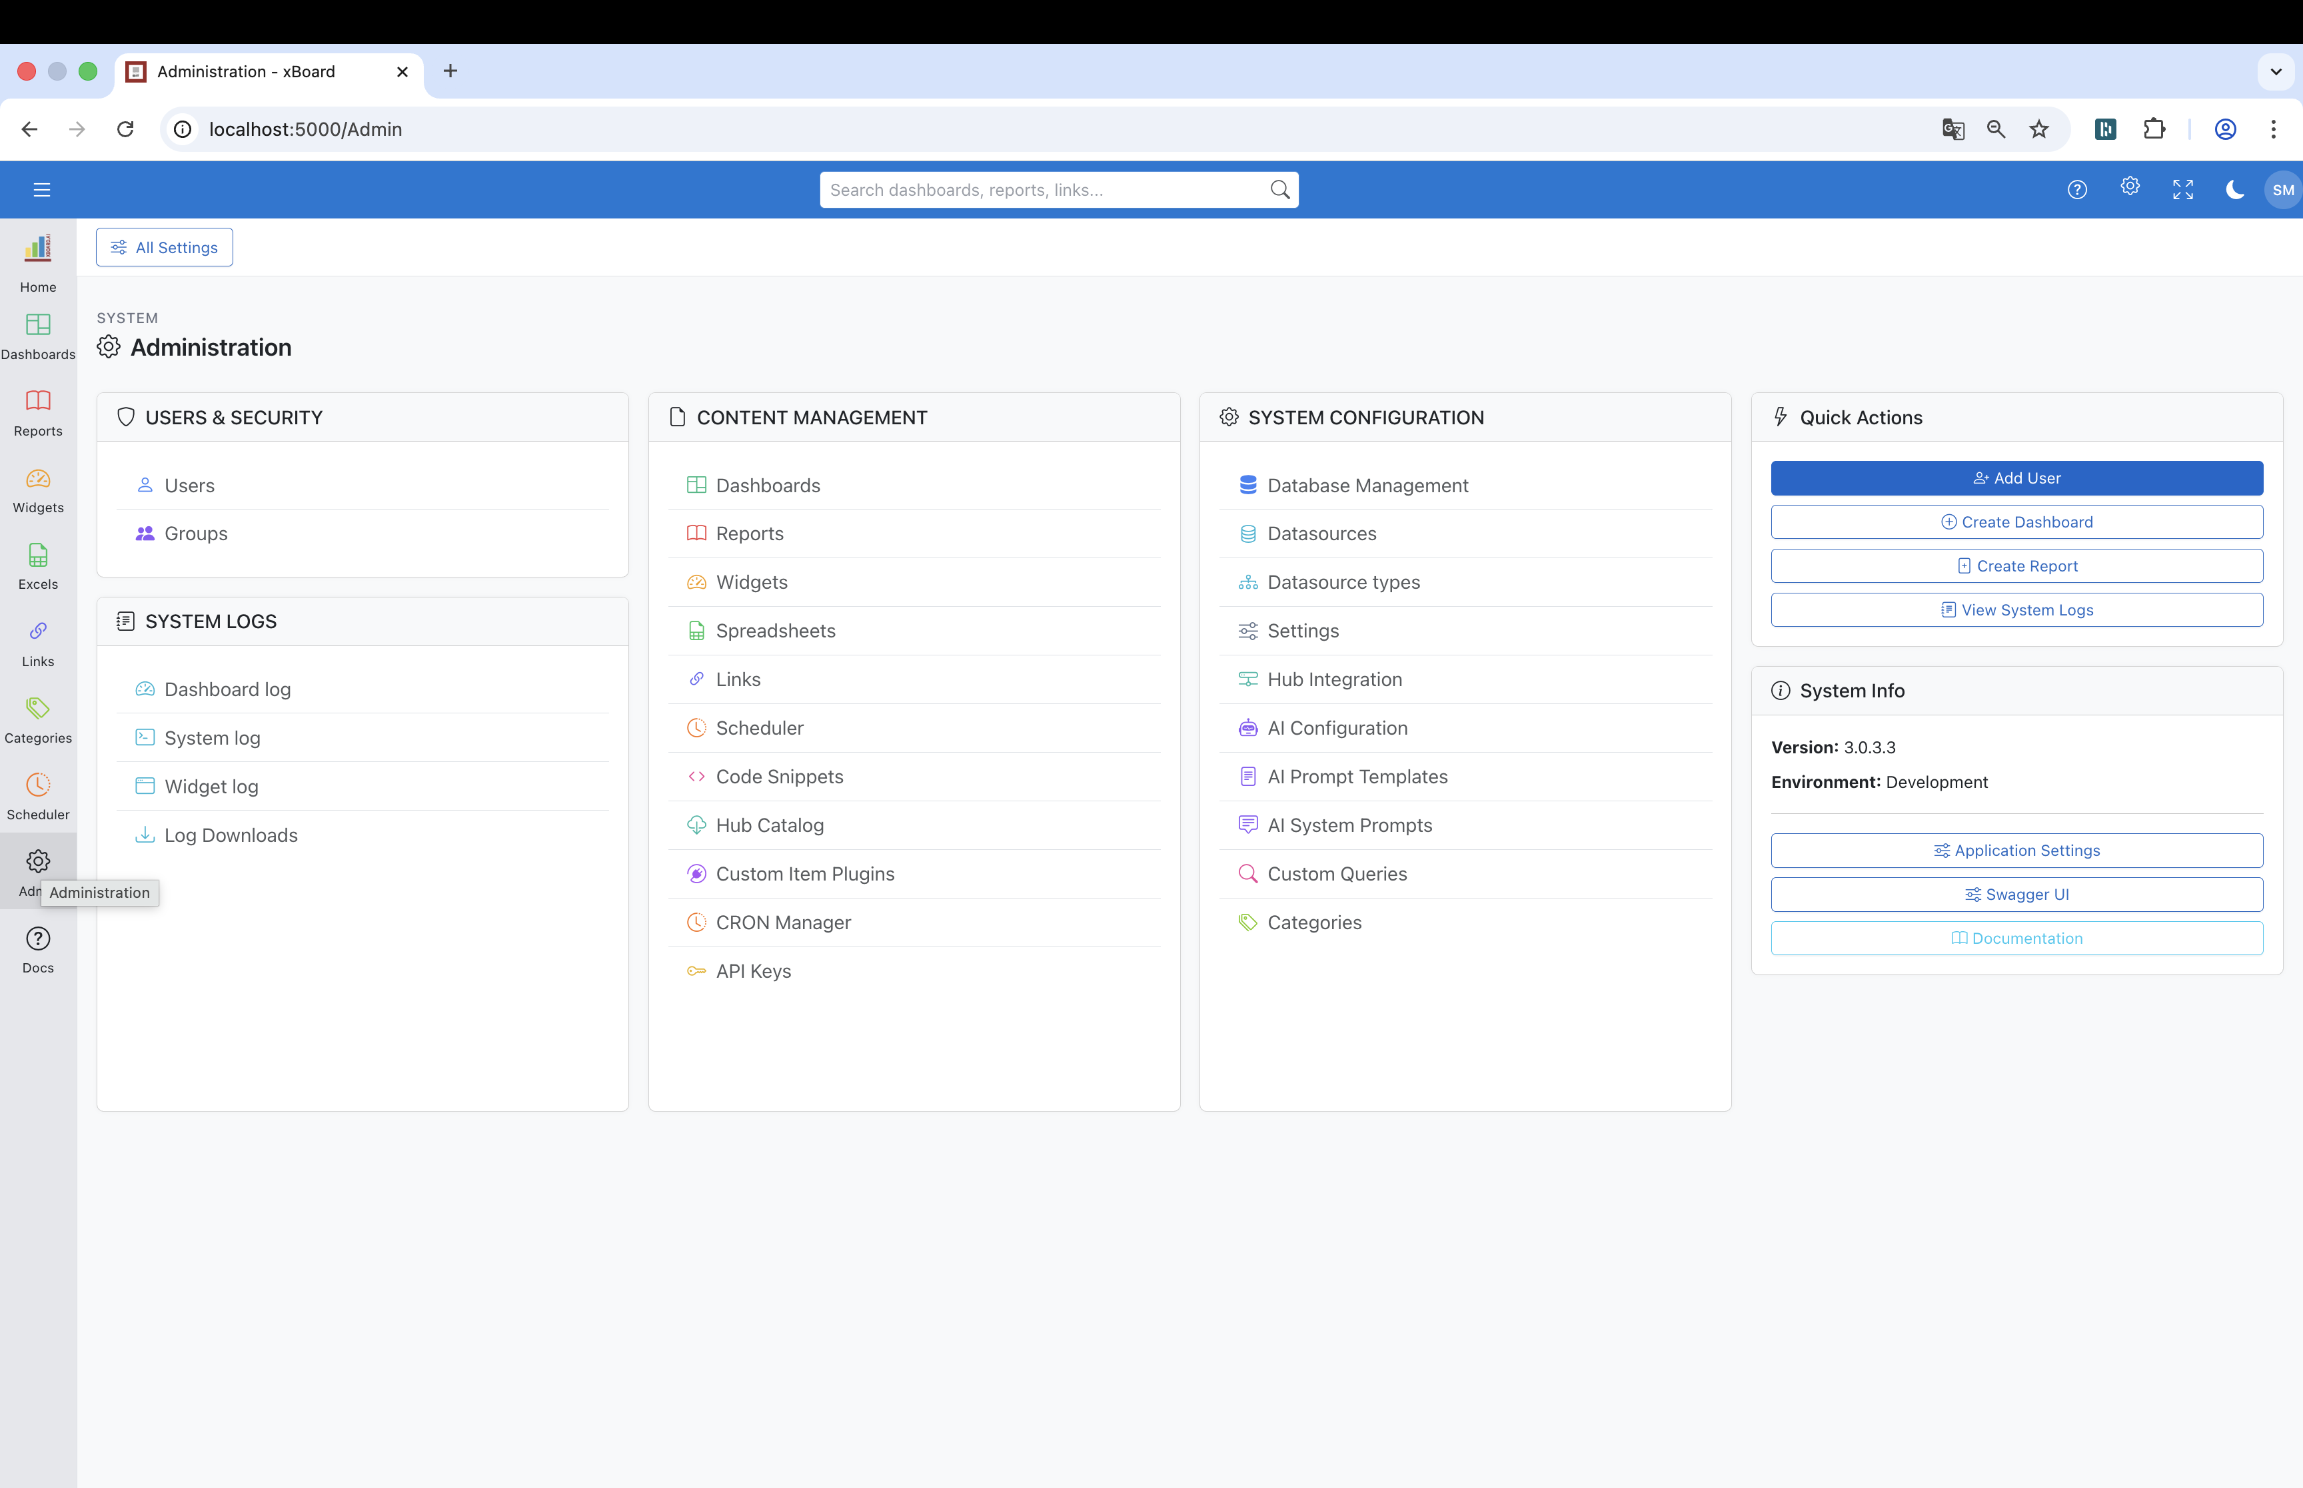Viewport: 2303px width, 1488px height.
Task: Click the Create Report quick action
Action: [x=2017, y=566]
